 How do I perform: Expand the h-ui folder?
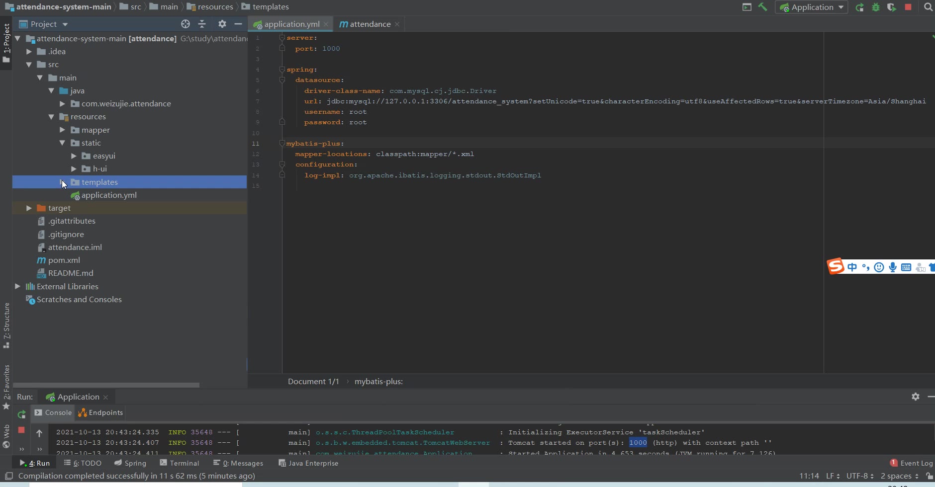pyautogui.click(x=74, y=168)
